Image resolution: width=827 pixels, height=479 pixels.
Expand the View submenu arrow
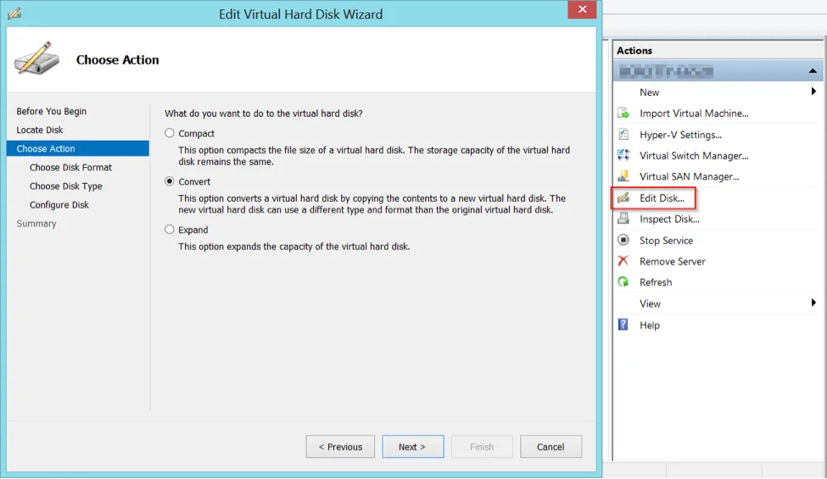click(x=813, y=303)
